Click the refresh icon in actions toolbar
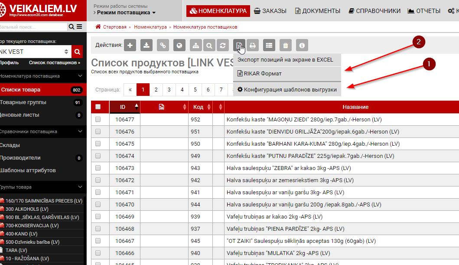This screenshot has width=459, height=265. point(223,45)
